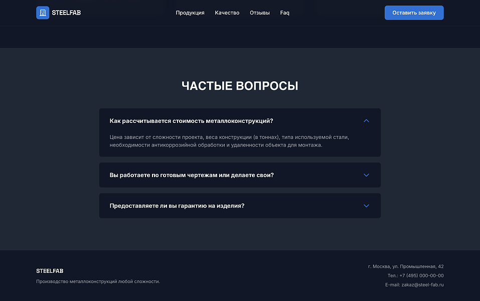Click the STEELFAB logo in the footer
The width and height of the screenshot is (480, 301).
50,271
